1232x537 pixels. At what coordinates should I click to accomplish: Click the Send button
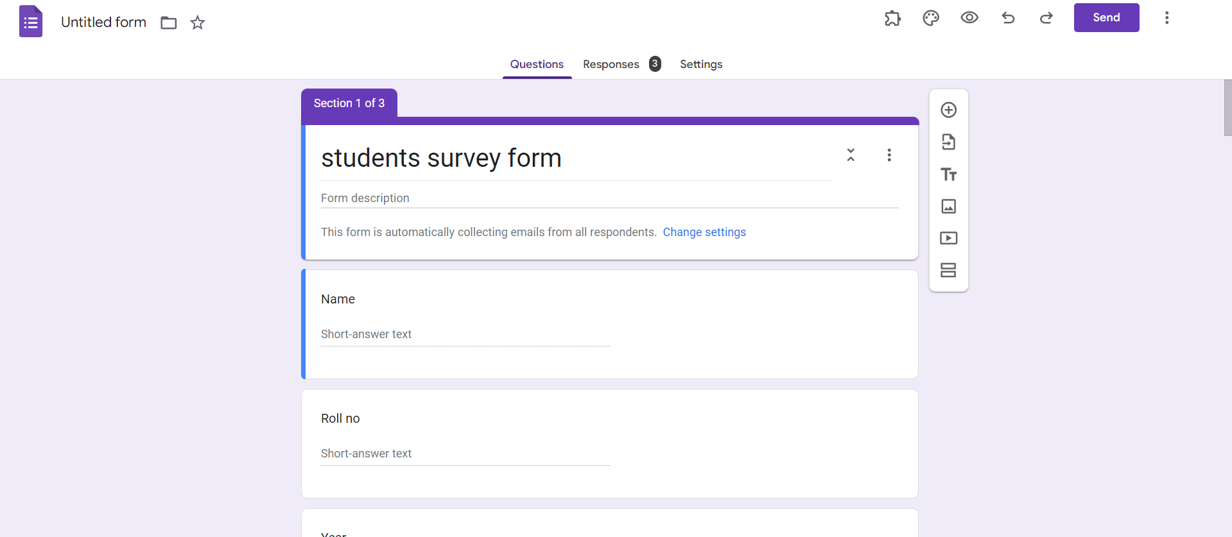click(x=1106, y=17)
